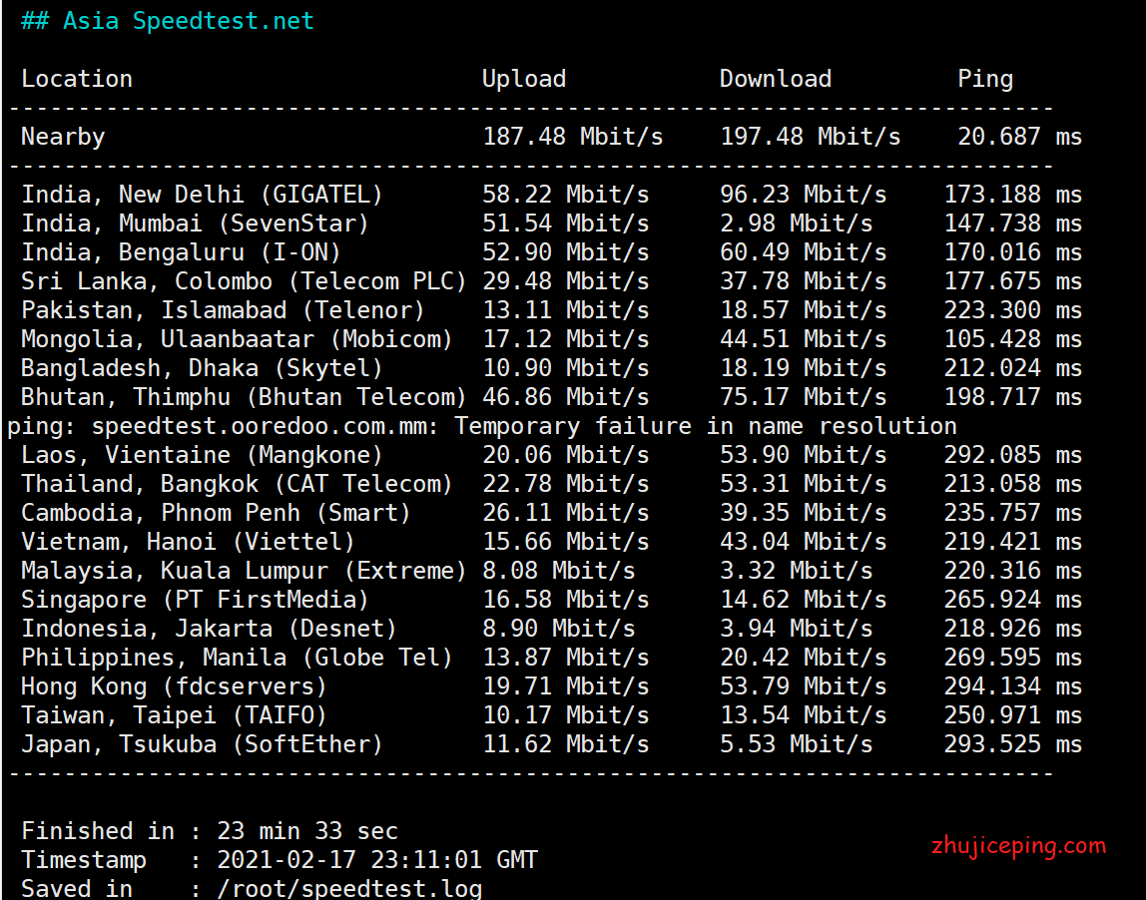Select the 'Download' column header
1146x900 pixels.
[x=776, y=79]
